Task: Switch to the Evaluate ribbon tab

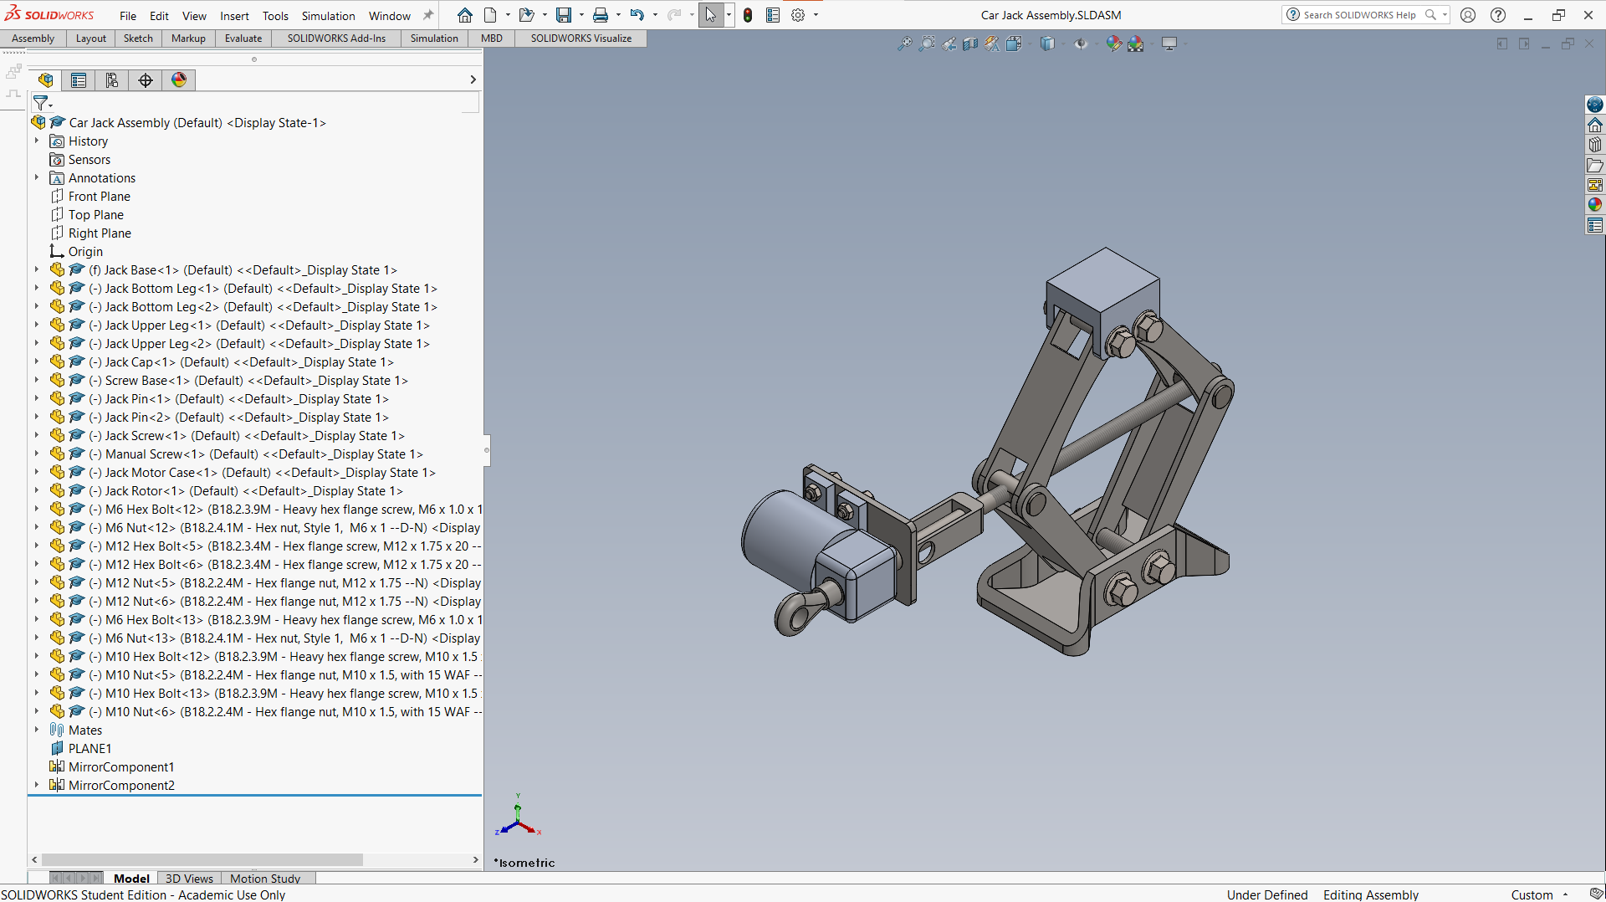Action: tap(243, 38)
